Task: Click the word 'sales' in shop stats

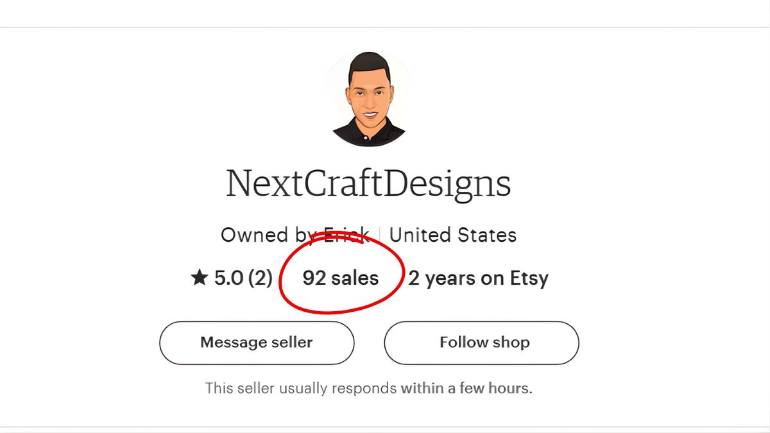Action: [x=355, y=278]
